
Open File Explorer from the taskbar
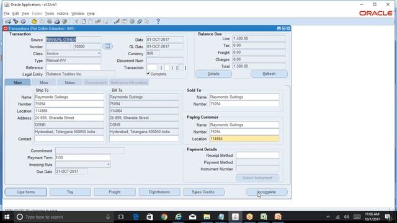pos(207,217)
